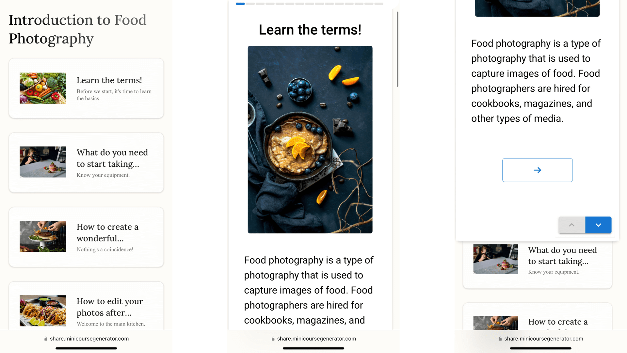Click lock icon in left address bar
The height and width of the screenshot is (353, 627).
(46, 339)
